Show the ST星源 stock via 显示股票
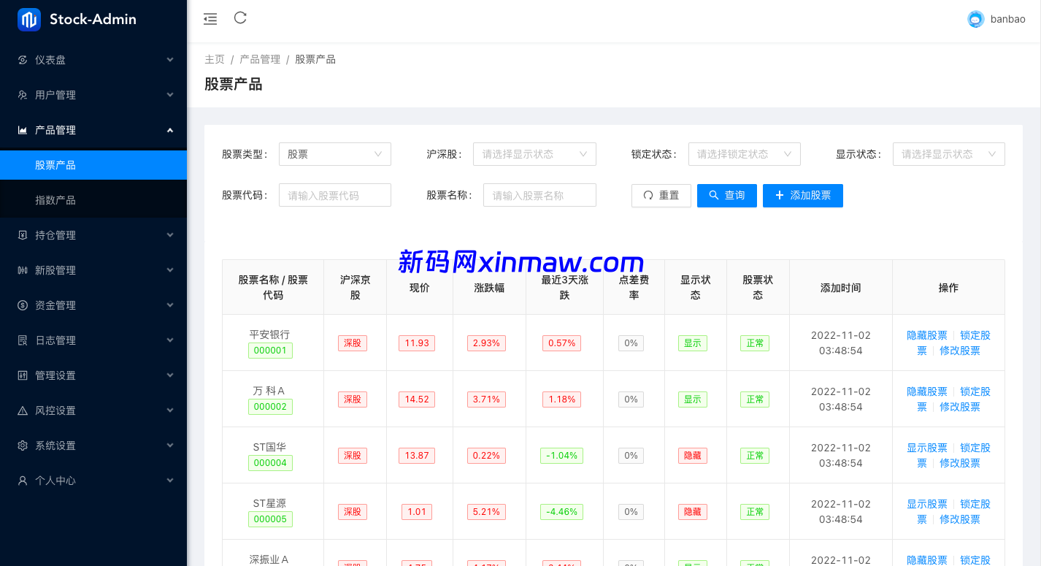 pyautogui.click(x=926, y=504)
